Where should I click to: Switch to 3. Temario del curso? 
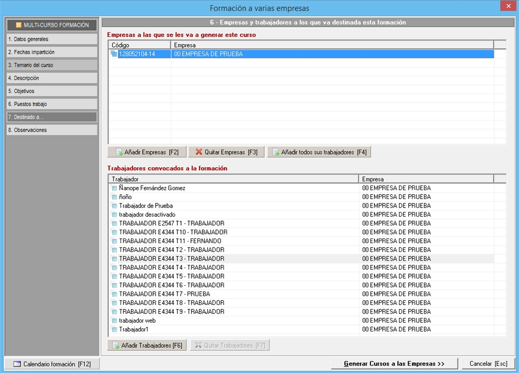[x=52, y=65]
